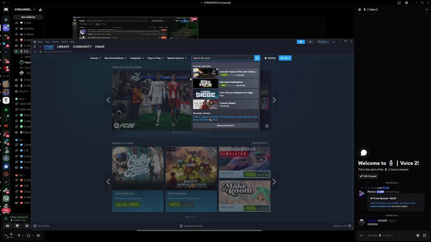This screenshot has width=431, height=242.
Task: Show previous featured game in carousel
Action: tap(108, 100)
